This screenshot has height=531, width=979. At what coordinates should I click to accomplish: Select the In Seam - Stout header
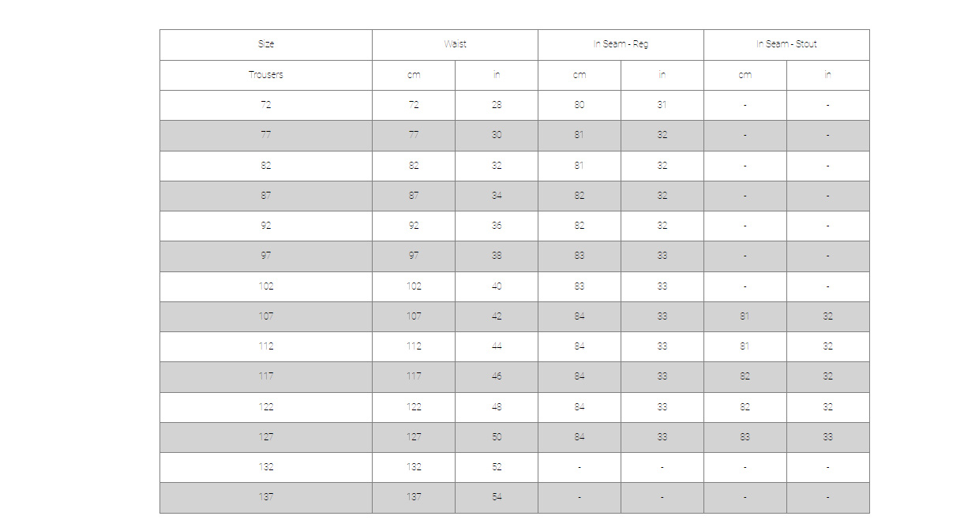[x=786, y=45]
